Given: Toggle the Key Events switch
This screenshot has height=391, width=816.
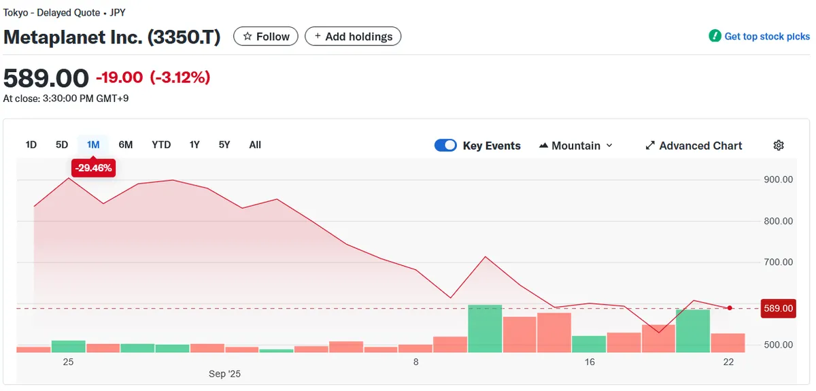Looking at the screenshot, I should [445, 146].
